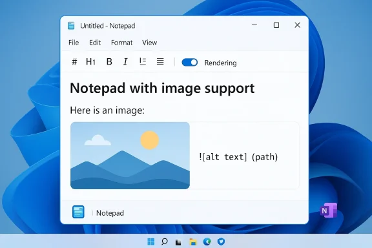The width and height of the screenshot is (372, 248).
Task: Open the Edit menu
Action: (x=95, y=43)
